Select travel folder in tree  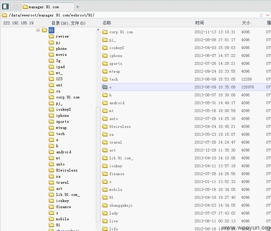click(62, 183)
